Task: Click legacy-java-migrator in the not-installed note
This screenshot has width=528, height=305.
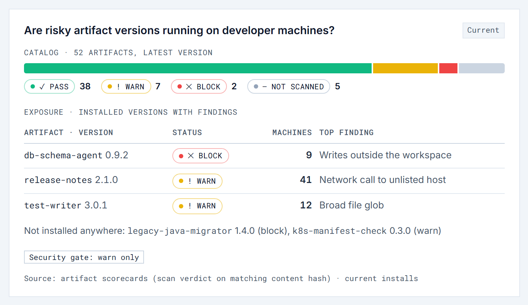Action: click(x=180, y=231)
